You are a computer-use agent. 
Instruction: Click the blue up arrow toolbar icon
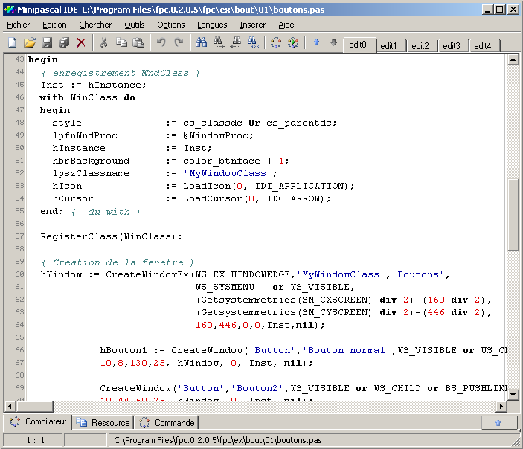coord(316,43)
